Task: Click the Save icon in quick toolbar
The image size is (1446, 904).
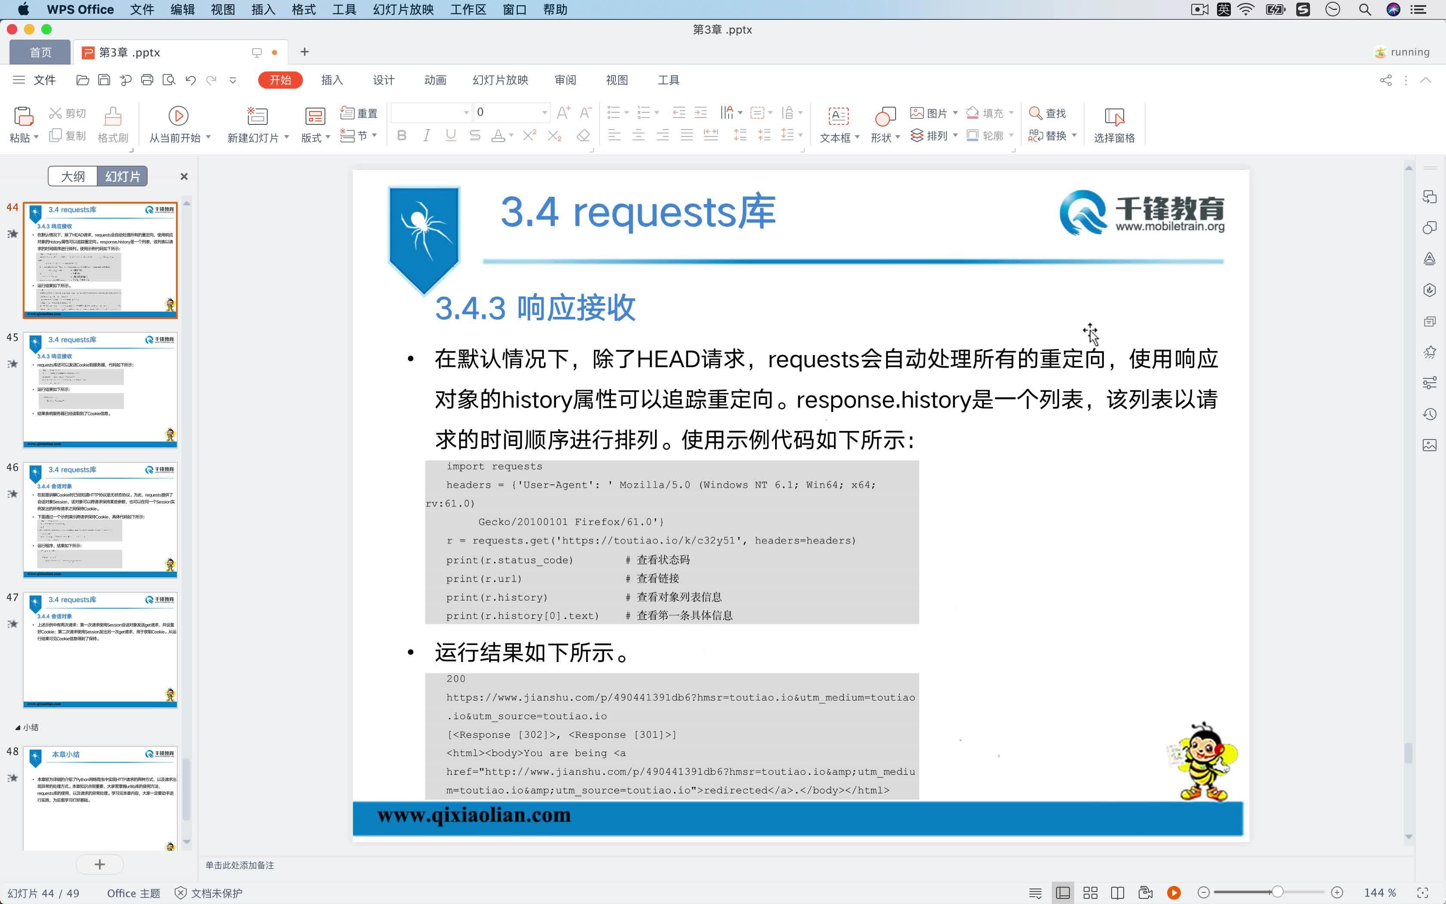Action: (x=104, y=80)
